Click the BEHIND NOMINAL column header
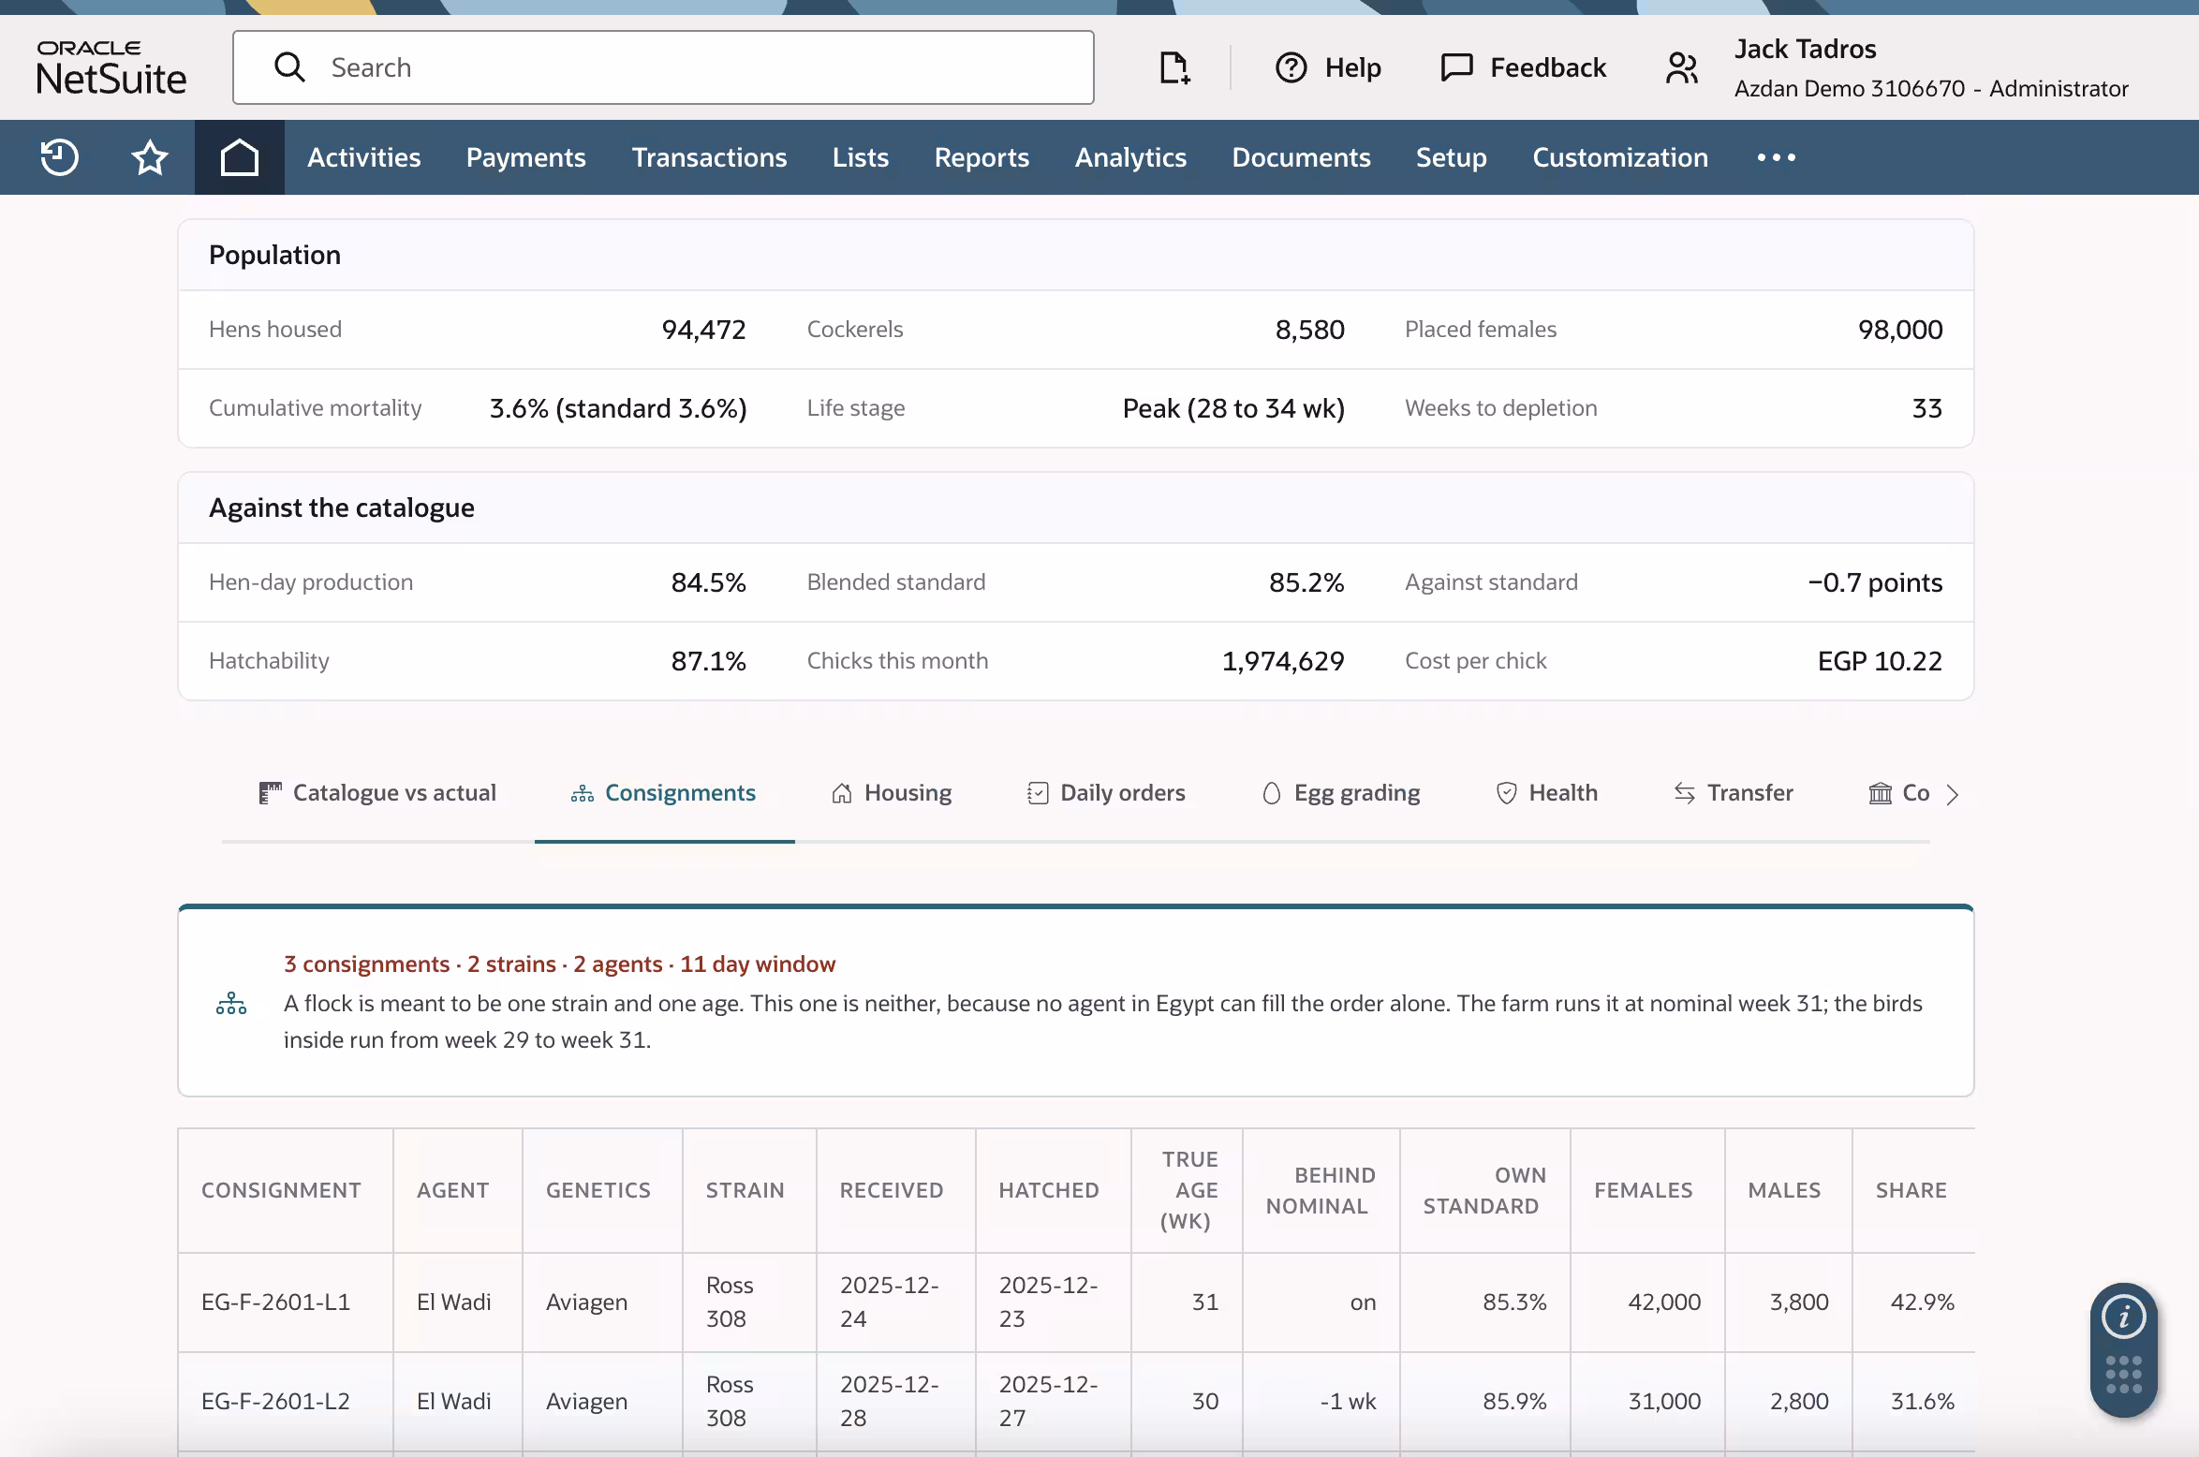 [1321, 1190]
